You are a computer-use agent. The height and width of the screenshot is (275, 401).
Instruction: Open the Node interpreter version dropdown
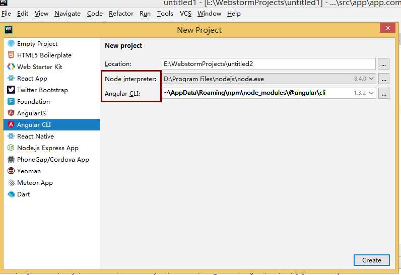(x=371, y=79)
